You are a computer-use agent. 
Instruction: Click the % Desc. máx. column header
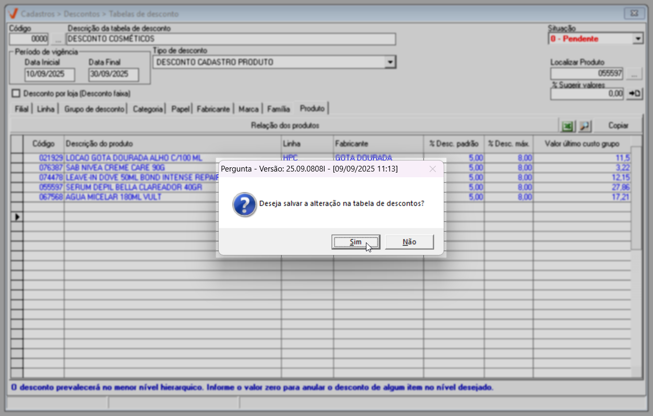[x=508, y=143]
